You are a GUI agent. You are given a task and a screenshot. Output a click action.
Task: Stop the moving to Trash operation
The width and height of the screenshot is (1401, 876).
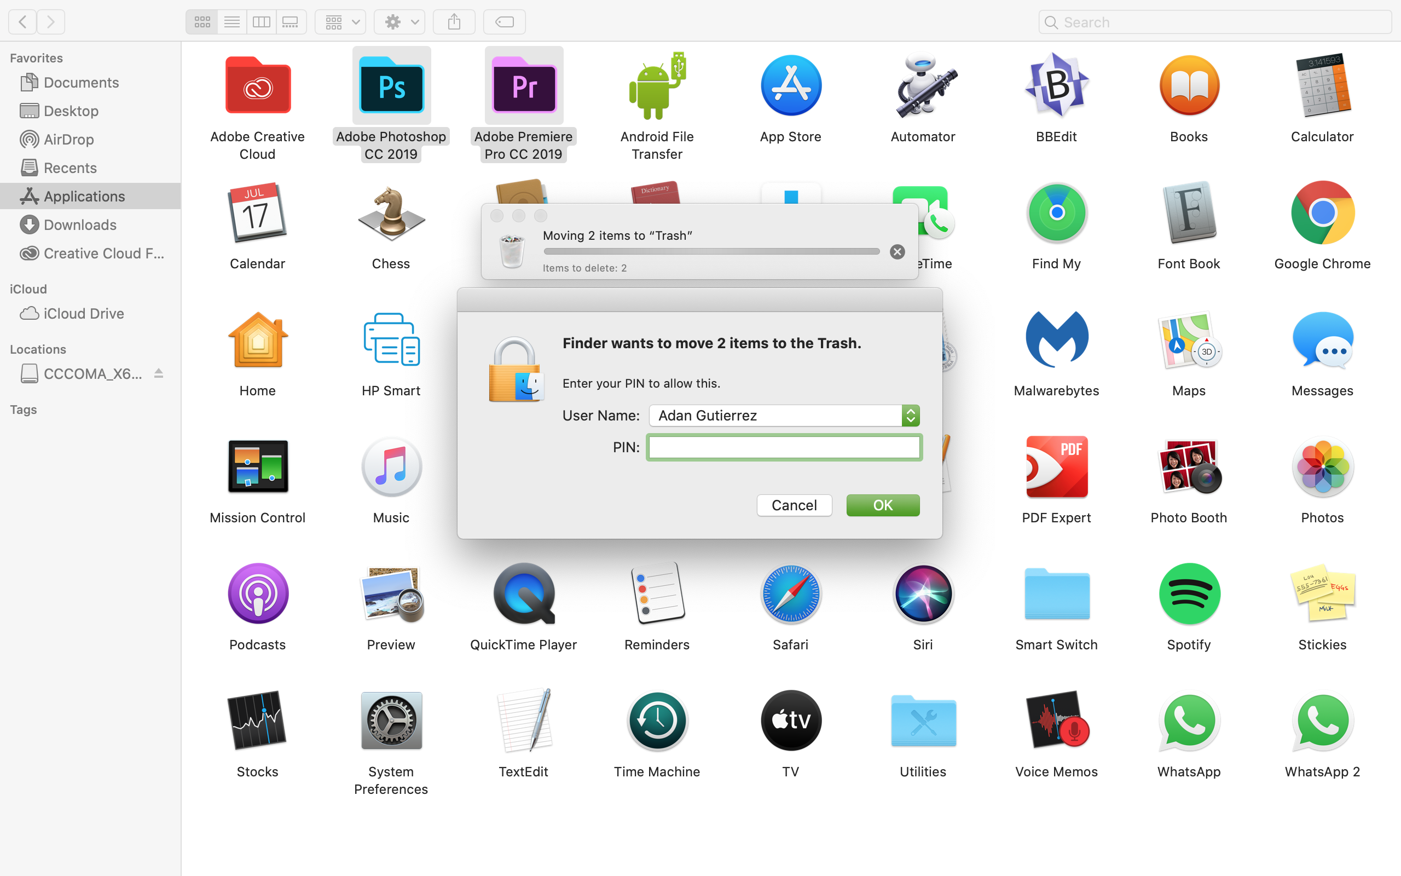[x=897, y=251]
